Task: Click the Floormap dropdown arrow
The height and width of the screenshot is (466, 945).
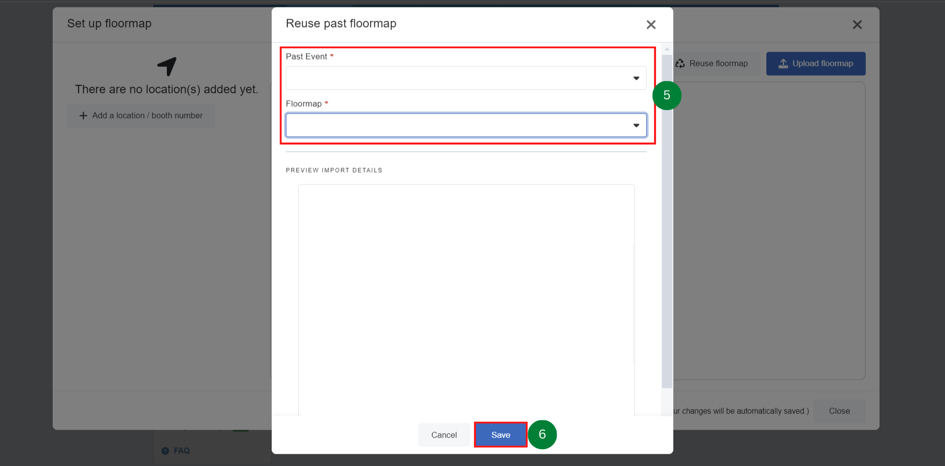Action: tap(636, 125)
